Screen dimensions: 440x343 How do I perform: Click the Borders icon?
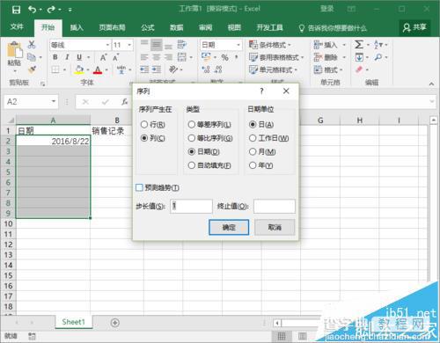[x=55, y=69]
